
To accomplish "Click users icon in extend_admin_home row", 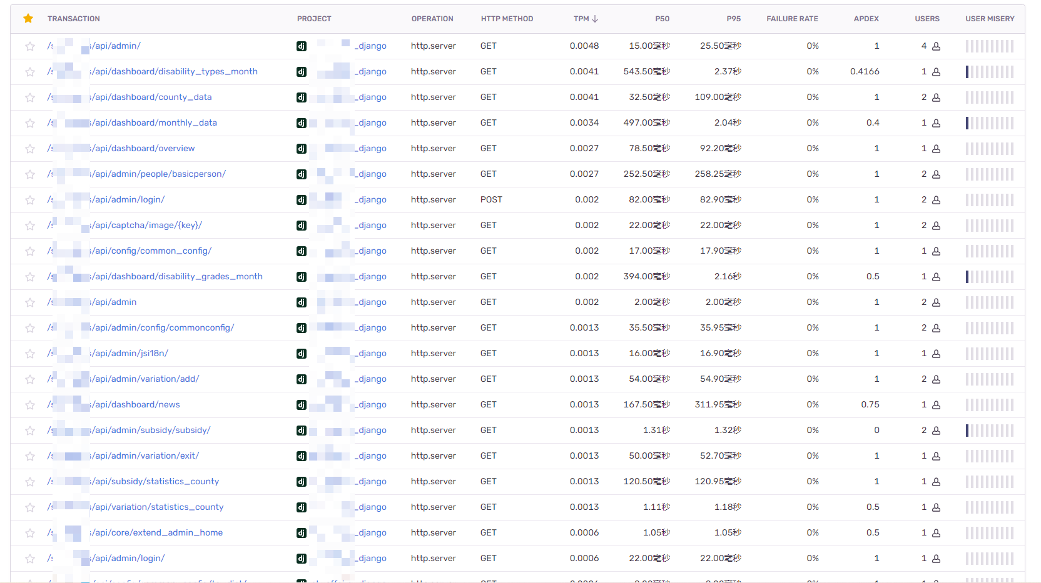I will (936, 533).
